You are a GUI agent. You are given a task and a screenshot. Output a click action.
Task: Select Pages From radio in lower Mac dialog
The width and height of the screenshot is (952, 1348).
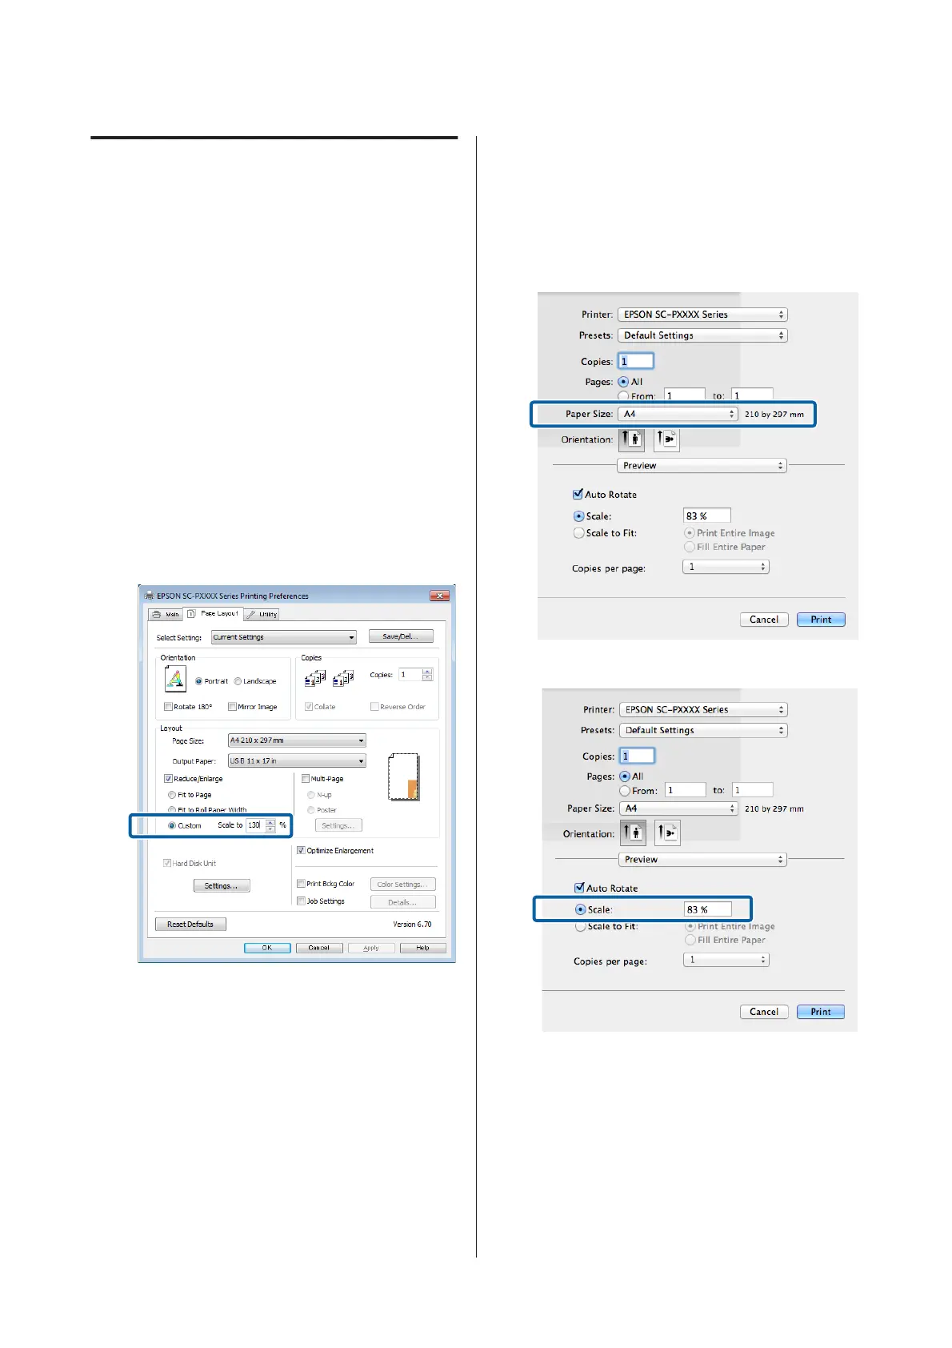pos(625,791)
